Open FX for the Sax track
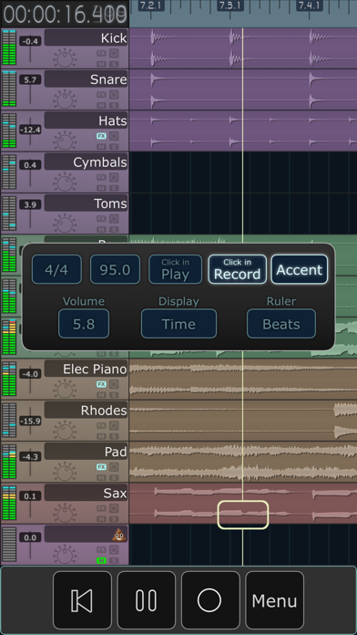Viewport: 357px width, 635px height. (x=101, y=508)
